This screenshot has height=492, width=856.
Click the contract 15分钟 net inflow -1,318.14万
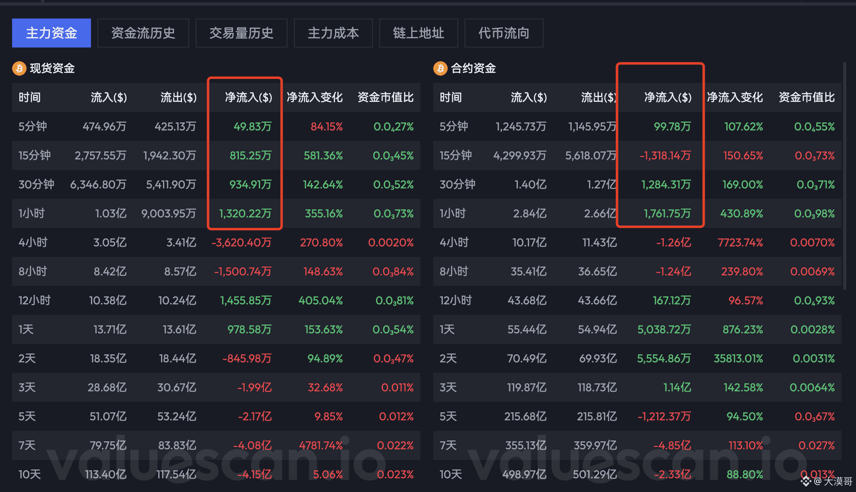pyautogui.click(x=665, y=155)
